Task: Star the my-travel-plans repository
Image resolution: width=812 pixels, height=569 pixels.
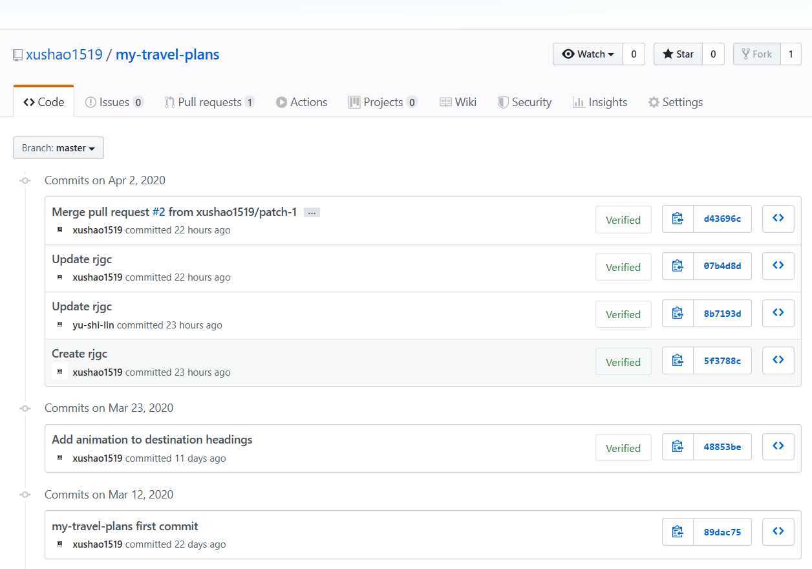Action: tap(678, 54)
